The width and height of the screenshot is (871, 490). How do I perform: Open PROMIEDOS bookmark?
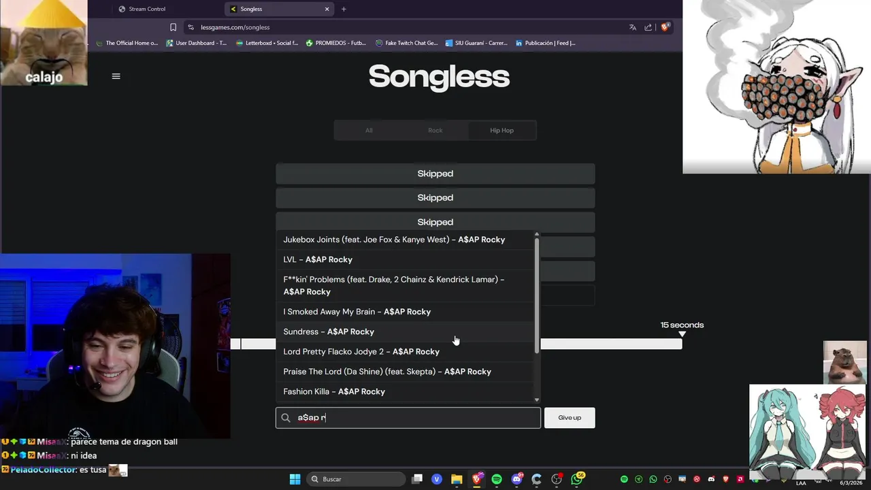point(336,43)
